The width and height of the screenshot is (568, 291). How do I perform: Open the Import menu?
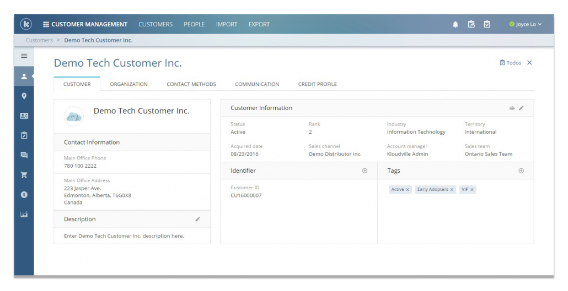[x=227, y=24]
